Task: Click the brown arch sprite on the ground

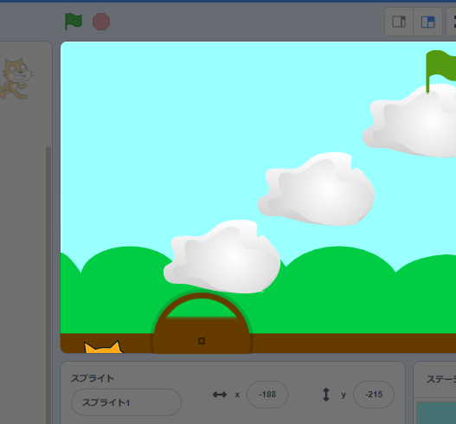Action: [202, 322]
